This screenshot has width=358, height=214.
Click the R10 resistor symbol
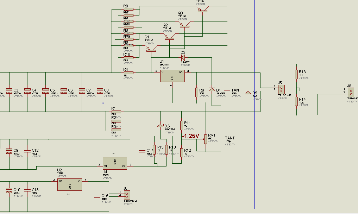pyautogui.click(x=167, y=150)
